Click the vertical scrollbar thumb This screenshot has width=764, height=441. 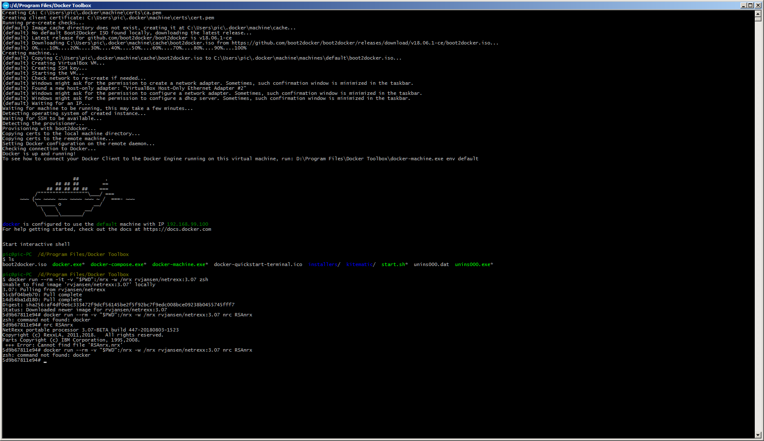758,18
